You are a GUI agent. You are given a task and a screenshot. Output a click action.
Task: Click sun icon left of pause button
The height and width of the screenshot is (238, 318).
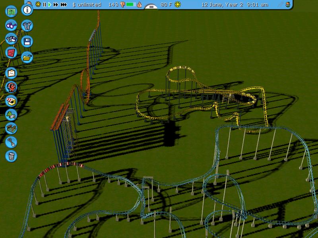tap(38, 4)
